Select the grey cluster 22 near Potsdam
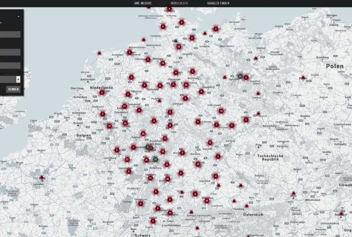The width and height of the screenshot is (352, 237). coord(240,76)
